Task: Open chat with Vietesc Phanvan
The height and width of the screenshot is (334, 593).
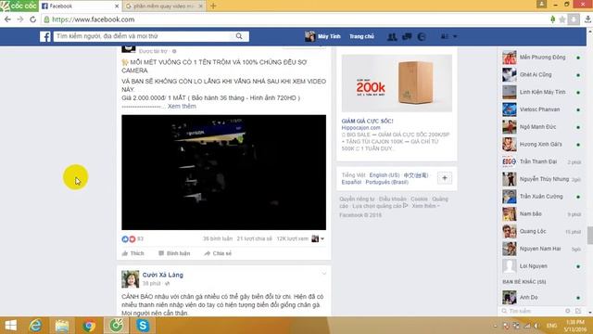Action: [x=542, y=109]
